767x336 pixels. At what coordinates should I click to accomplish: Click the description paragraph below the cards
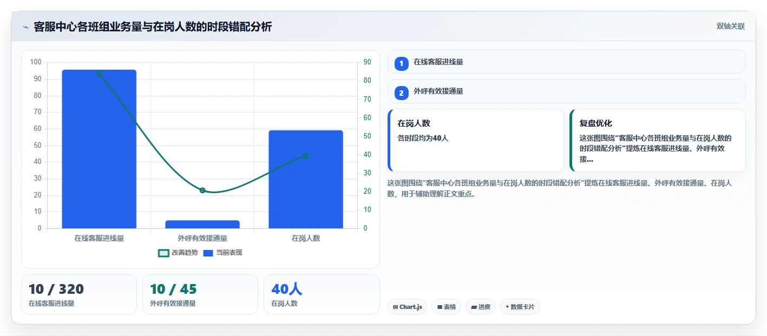coord(560,188)
